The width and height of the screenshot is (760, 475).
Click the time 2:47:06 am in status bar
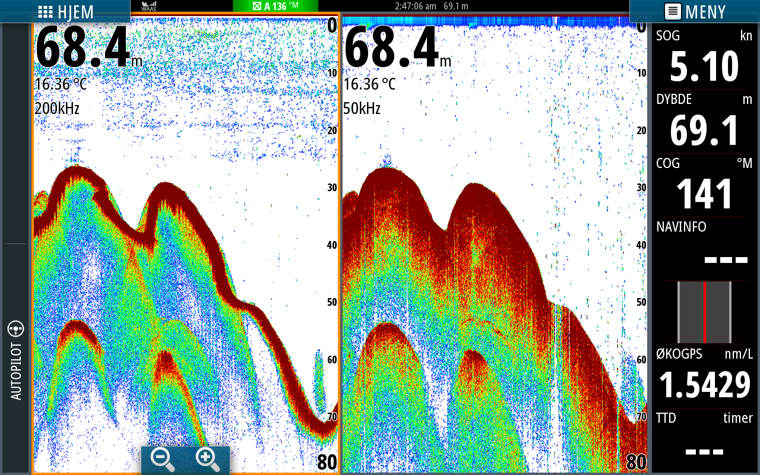(x=416, y=6)
